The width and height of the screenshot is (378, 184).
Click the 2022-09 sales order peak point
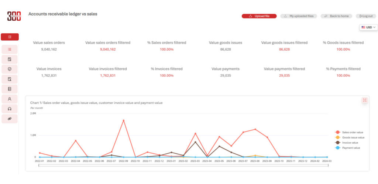[x=123, y=120]
